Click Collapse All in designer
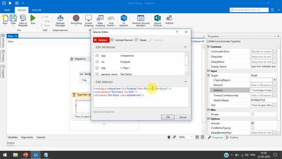 pyautogui.click(x=197, y=41)
